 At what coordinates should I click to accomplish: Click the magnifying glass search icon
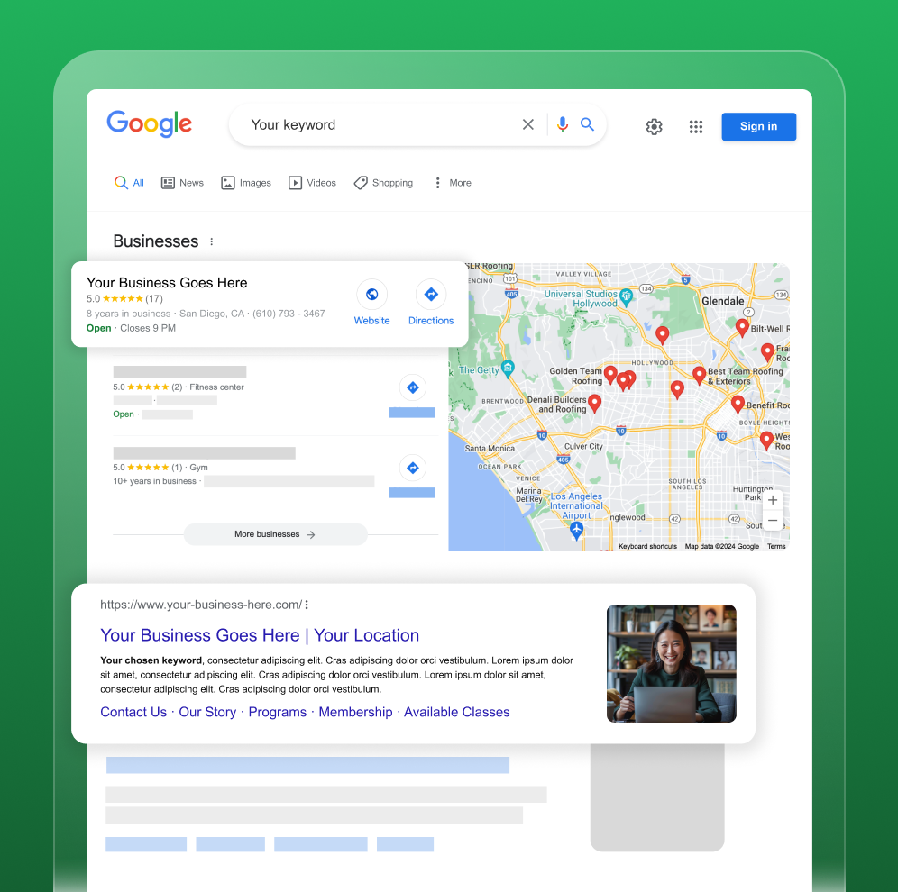coord(588,125)
